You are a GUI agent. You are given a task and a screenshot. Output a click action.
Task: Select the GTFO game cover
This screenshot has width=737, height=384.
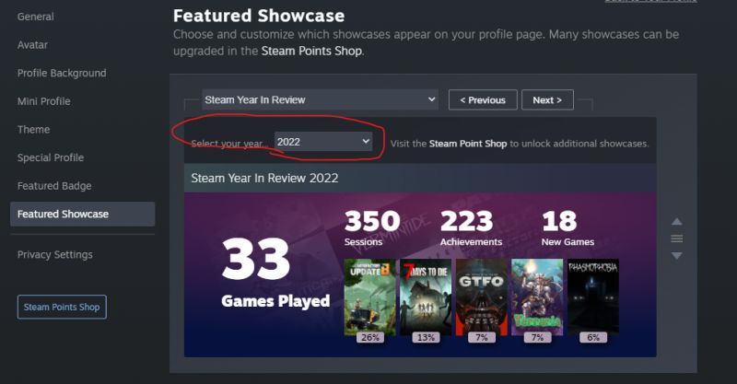coord(481,297)
